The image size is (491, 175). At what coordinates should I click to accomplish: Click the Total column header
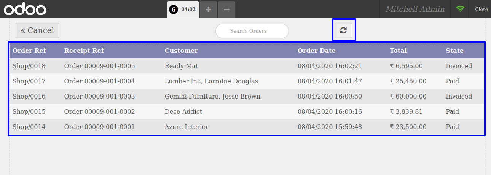coord(398,51)
